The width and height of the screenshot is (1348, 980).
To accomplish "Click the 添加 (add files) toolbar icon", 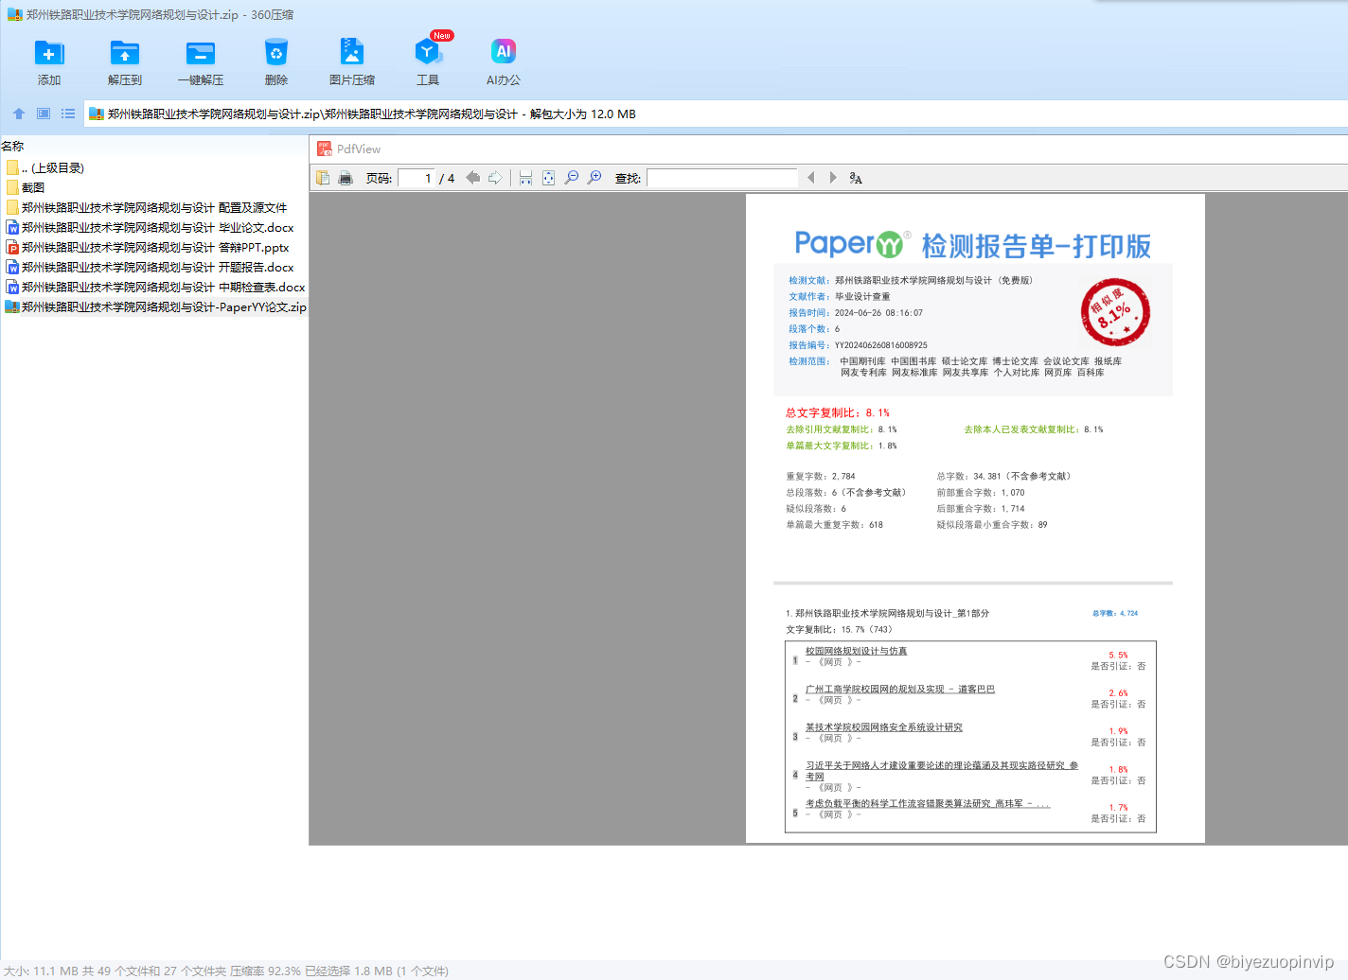I will coord(49,53).
